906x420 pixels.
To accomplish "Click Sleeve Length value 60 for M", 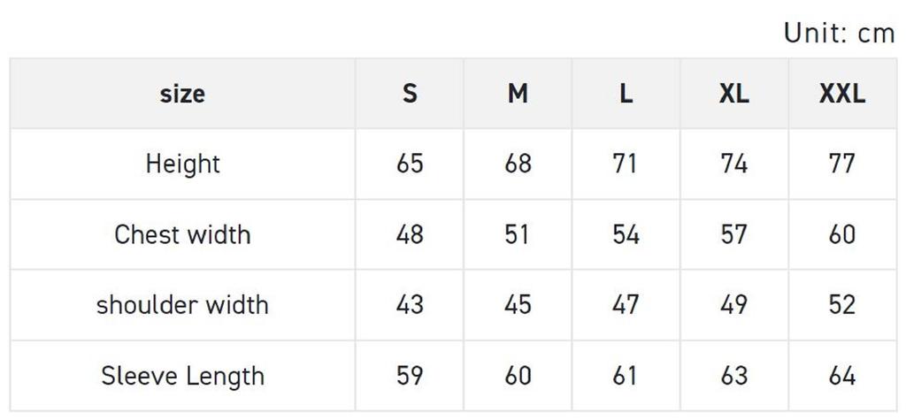I will tap(518, 376).
